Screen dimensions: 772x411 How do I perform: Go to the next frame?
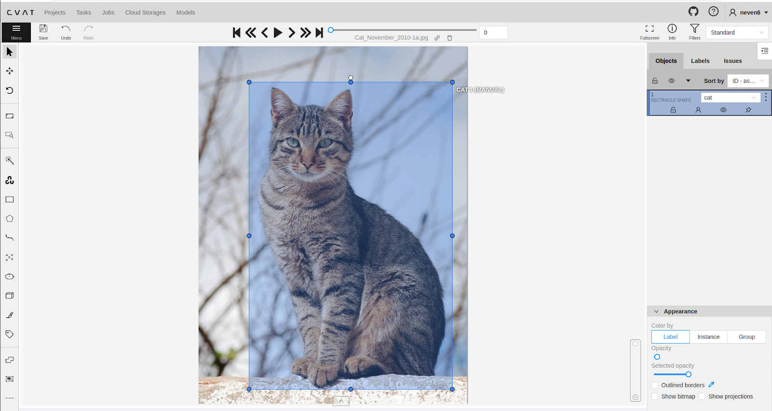coord(292,32)
